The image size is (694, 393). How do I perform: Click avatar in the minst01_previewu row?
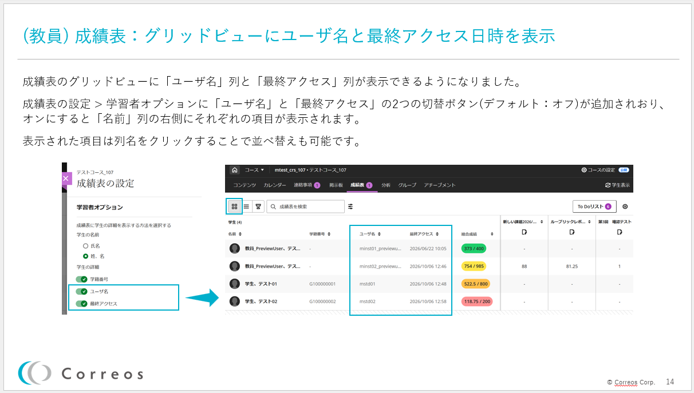tap(235, 248)
